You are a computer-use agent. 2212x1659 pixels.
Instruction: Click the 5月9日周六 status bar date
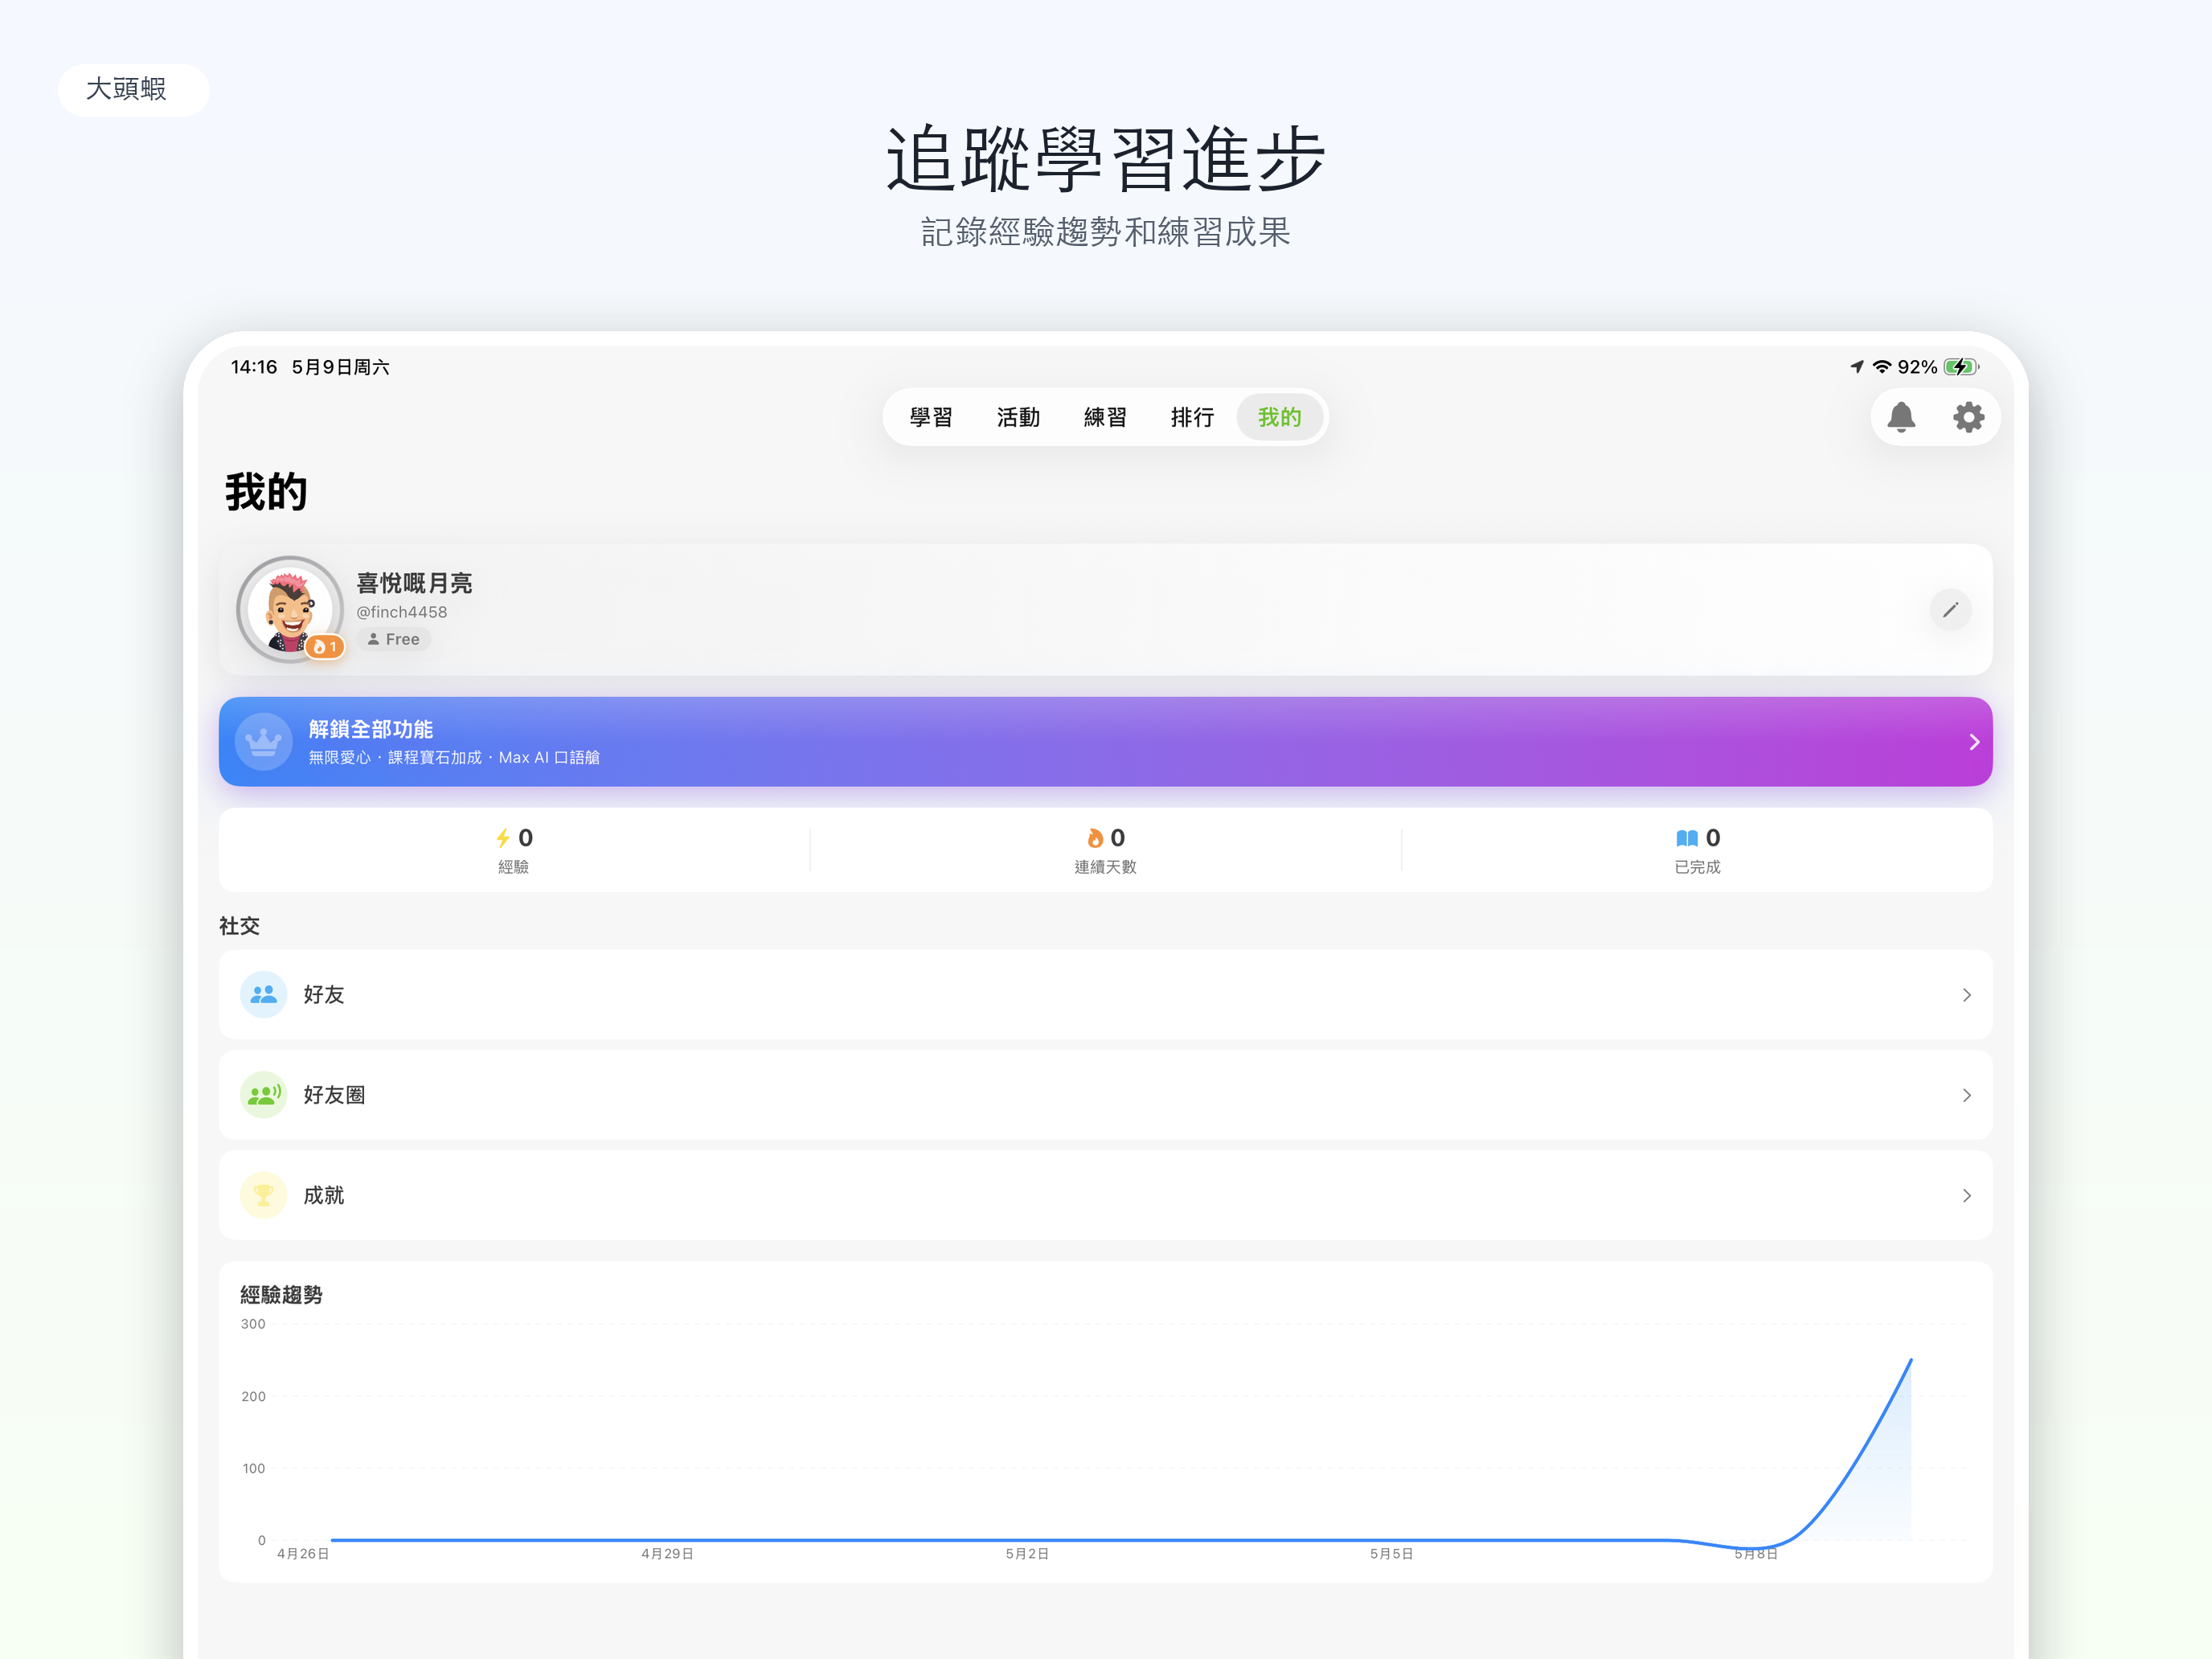click(340, 367)
